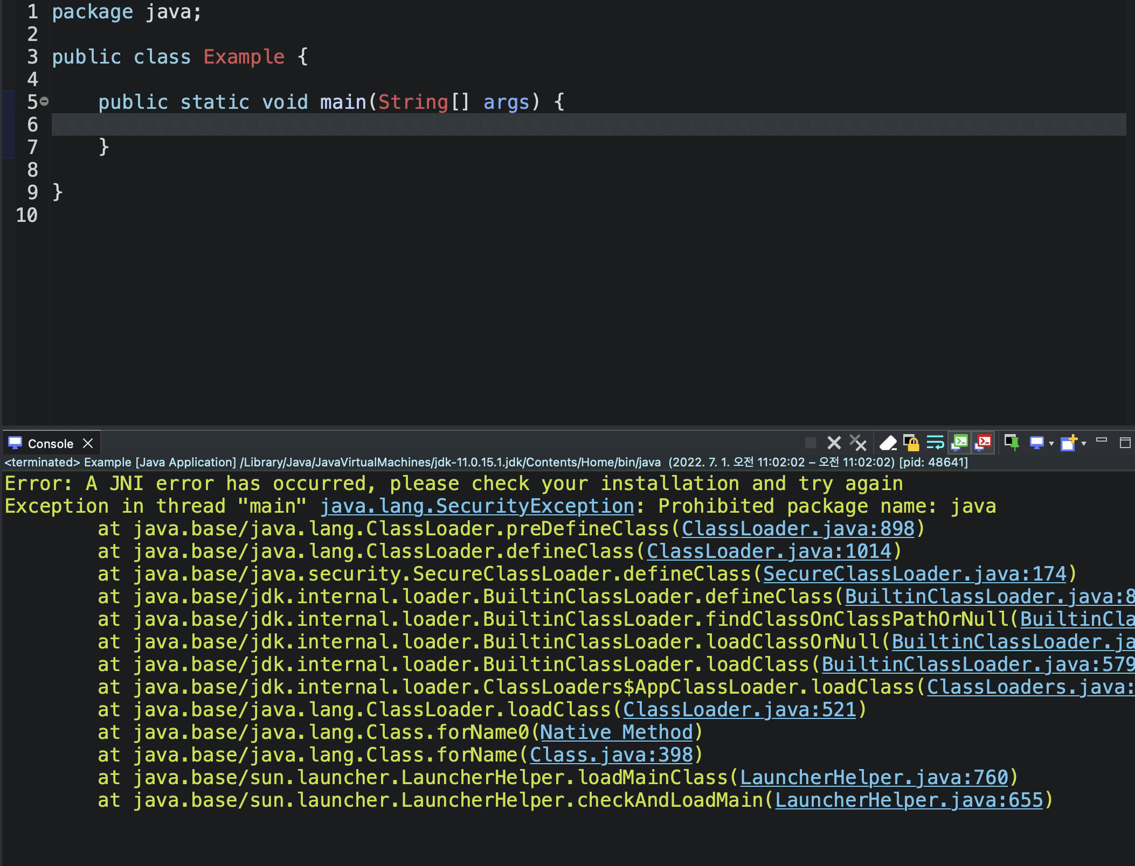Expand Open Console dropdown arrow
Viewport: 1135px width, 866px height.
point(1084,443)
